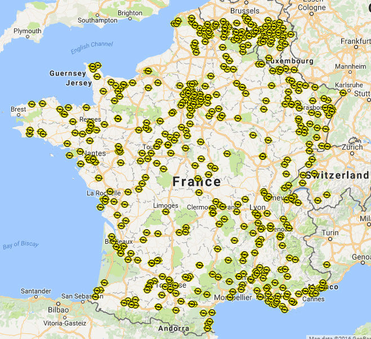Click the 'Brussels' map label
The width and height of the screenshot is (371, 339).
click(x=245, y=11)
